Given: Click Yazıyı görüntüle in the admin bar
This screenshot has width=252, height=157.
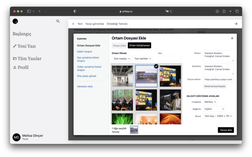Looking at the screenshot, I should click(95, 24).
